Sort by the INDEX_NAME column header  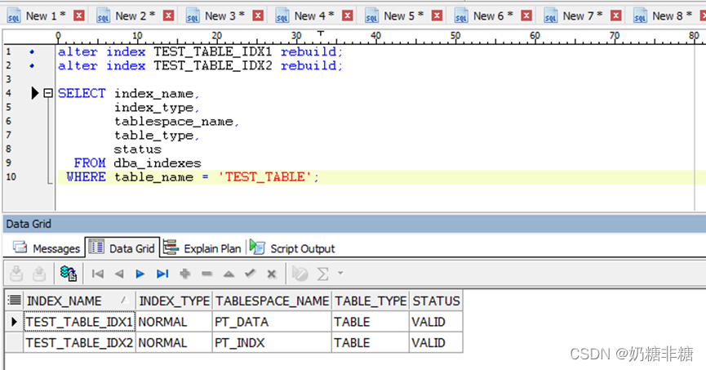80,301
